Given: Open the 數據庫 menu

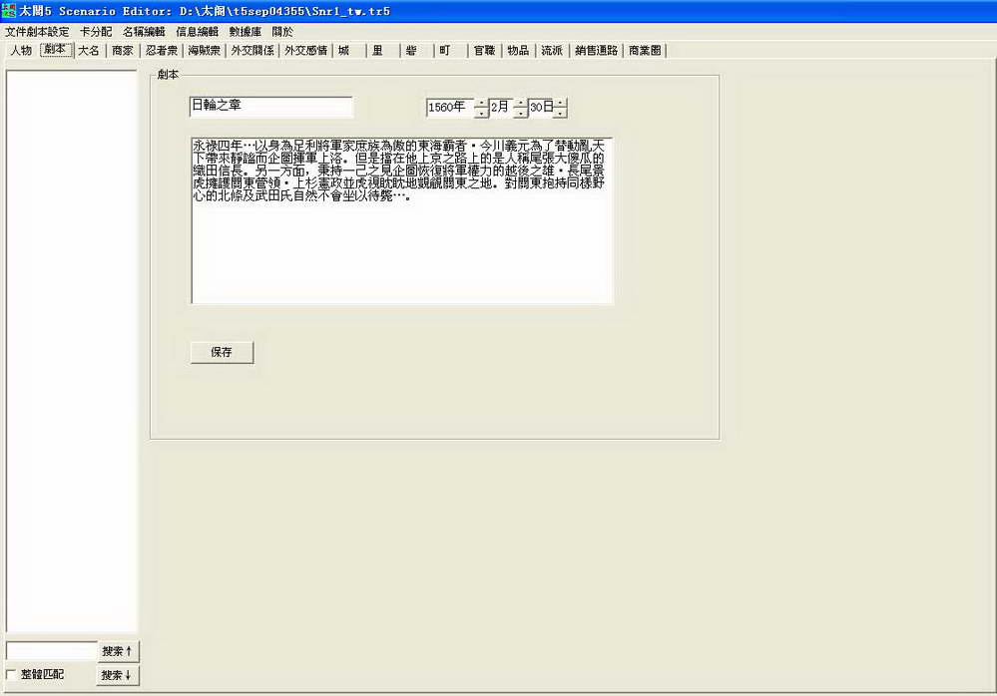Looking at the screenshot, I should 245,32.
